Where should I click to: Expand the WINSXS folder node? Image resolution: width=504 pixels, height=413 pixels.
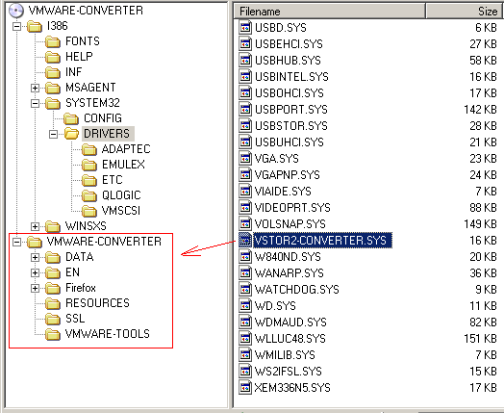[35, 226]
